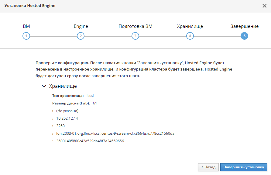The width and height of the screenshot is (271, 175).
Task: Select active step 5 circle Завершение
Action: (244, 36)
